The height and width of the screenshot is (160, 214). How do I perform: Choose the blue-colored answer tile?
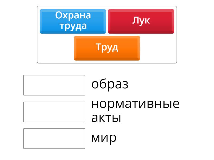pos(73,21)
